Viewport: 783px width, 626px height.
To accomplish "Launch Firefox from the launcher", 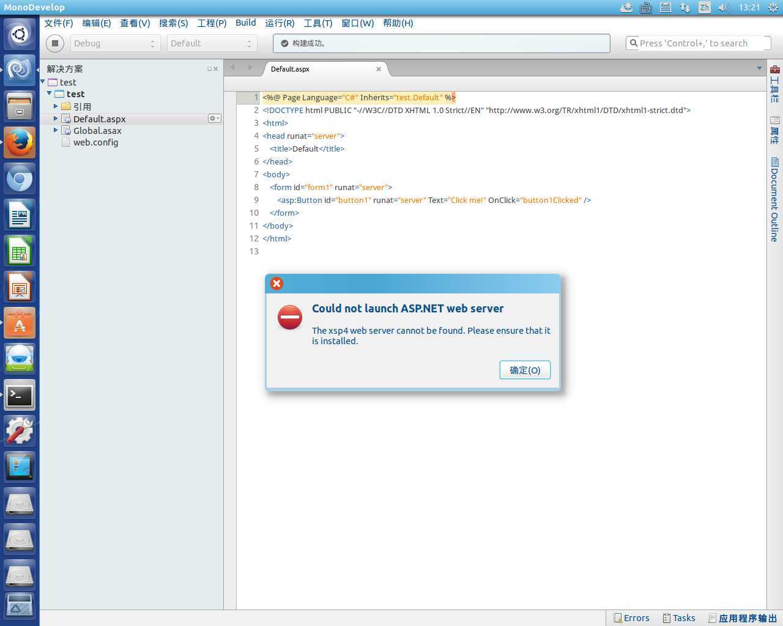I will point(20,142).
